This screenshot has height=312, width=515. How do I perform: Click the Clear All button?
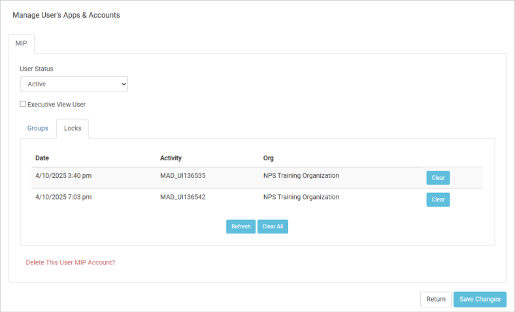click(x=273, y=226)
